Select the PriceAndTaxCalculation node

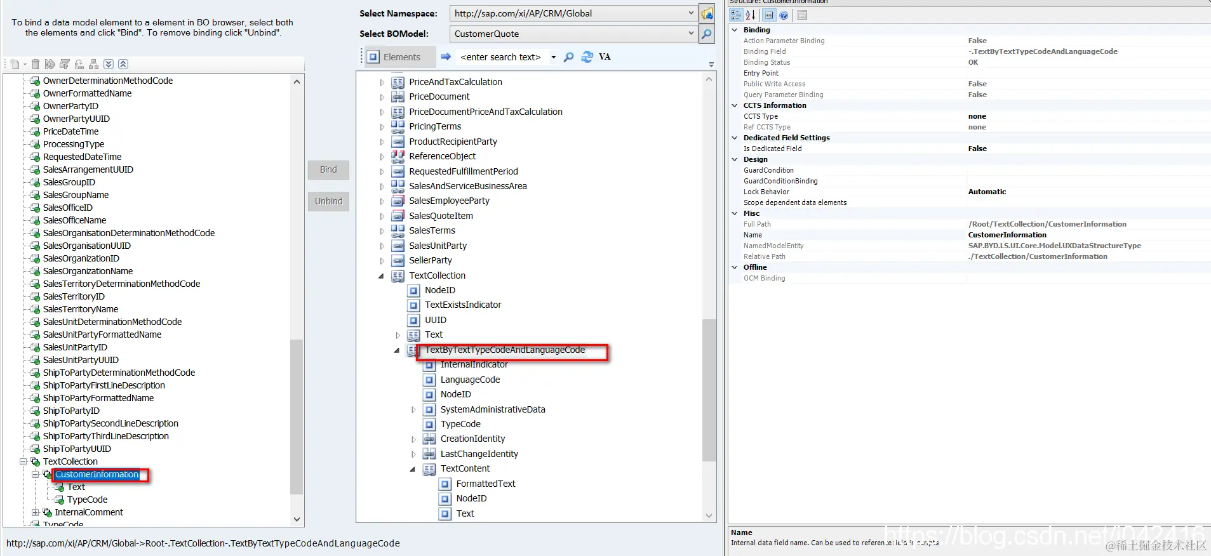click(455, 82)
